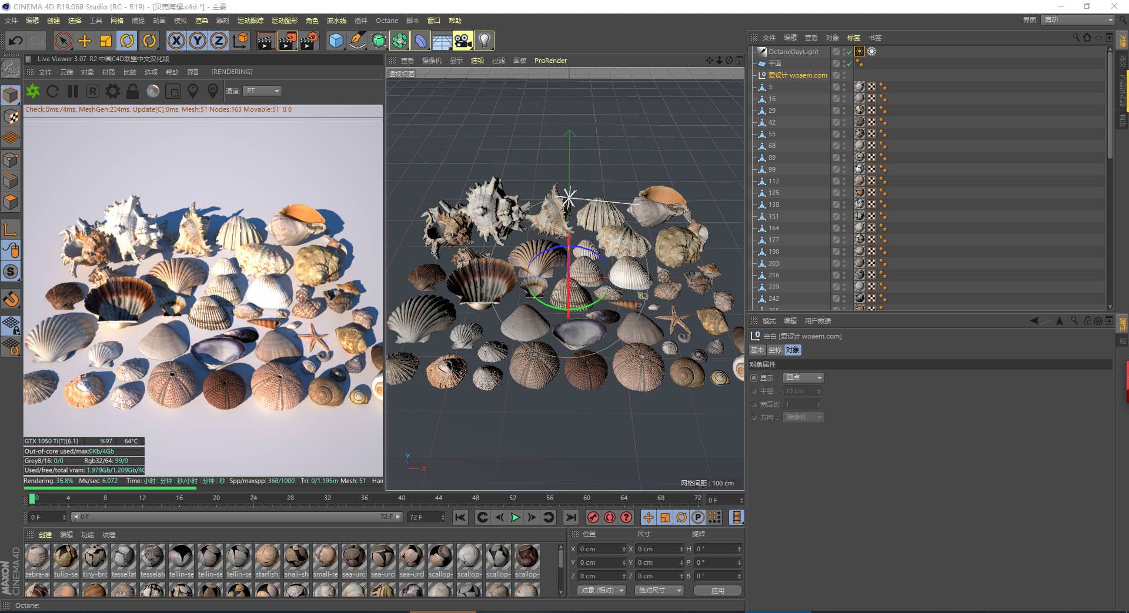This screenshot has width=1129, height=613.
Task: Select the 爱设计 woaem.com null object
Action: click(797, 75)
